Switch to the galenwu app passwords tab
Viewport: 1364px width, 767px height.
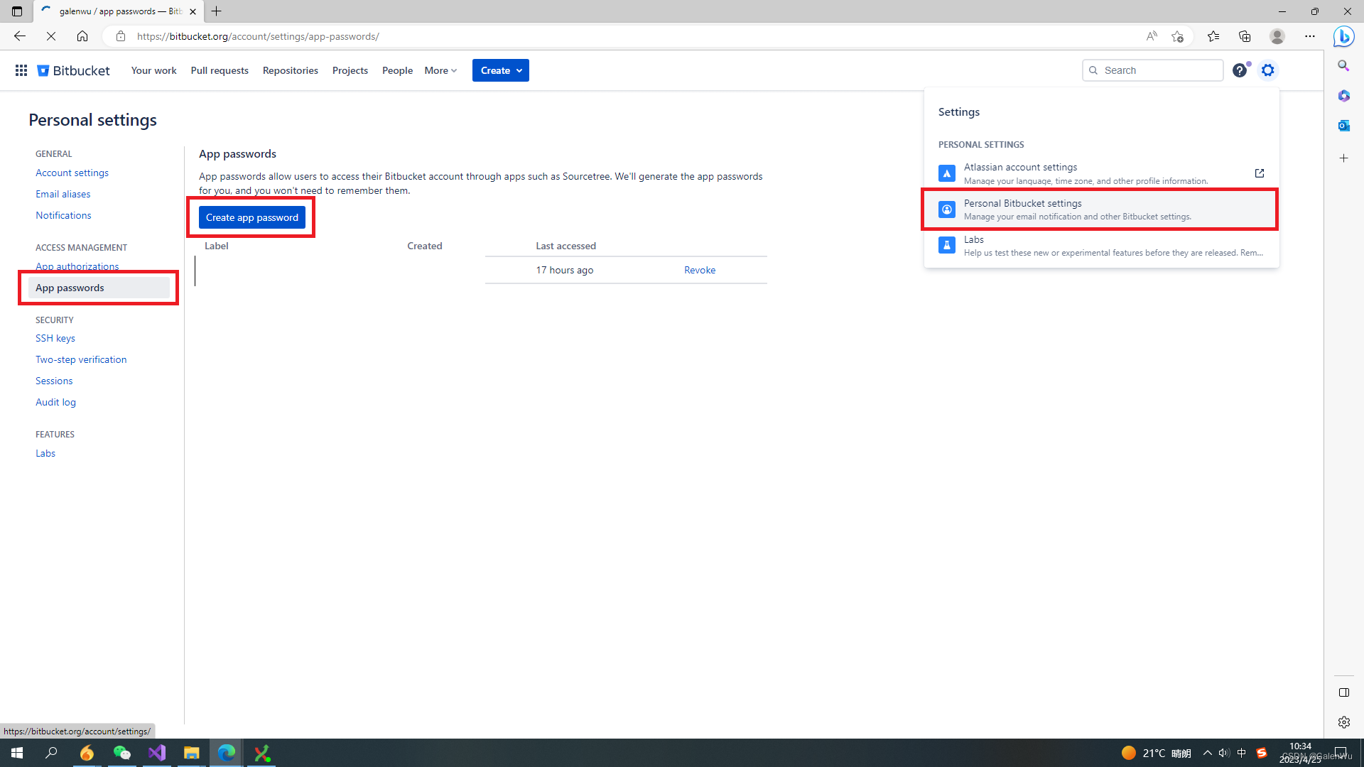pyautogui.click(x=114, y=11)
